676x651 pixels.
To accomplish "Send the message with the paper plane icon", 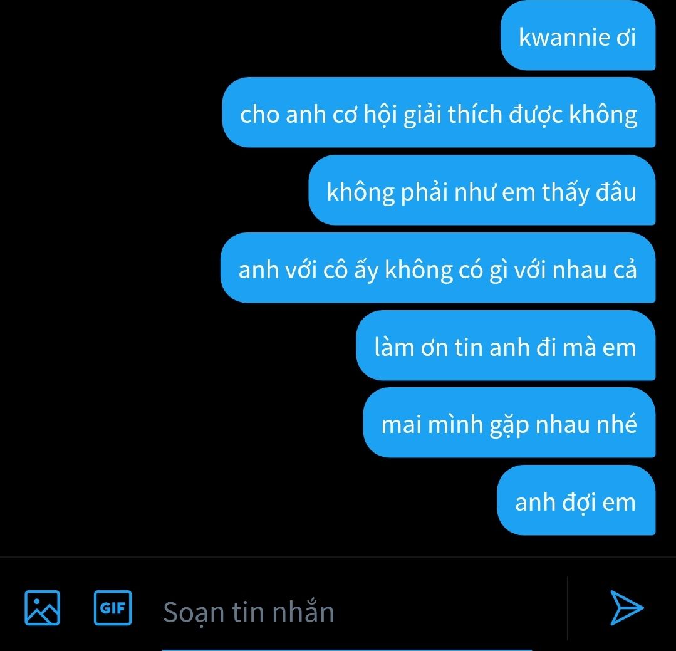I will point(627,608).
